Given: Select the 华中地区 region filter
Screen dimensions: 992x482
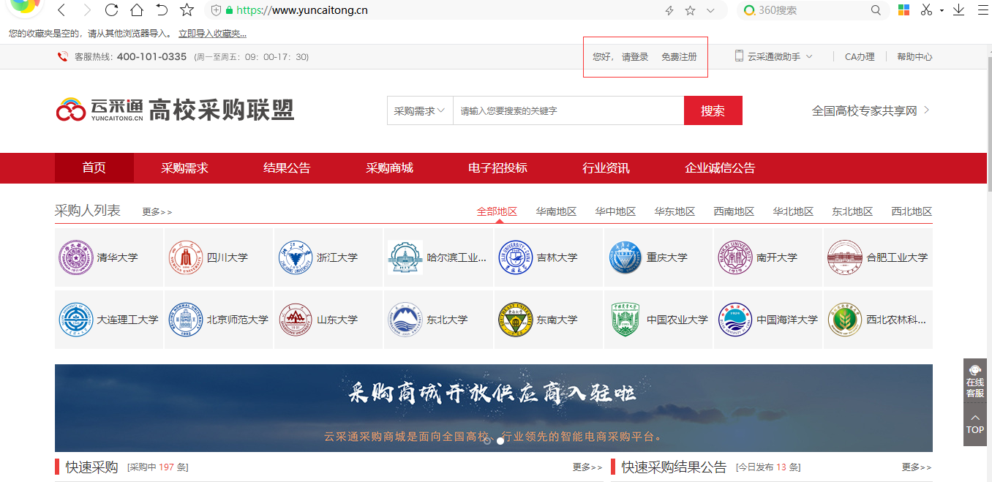Looking at the screenshot, I should (615, 211).
